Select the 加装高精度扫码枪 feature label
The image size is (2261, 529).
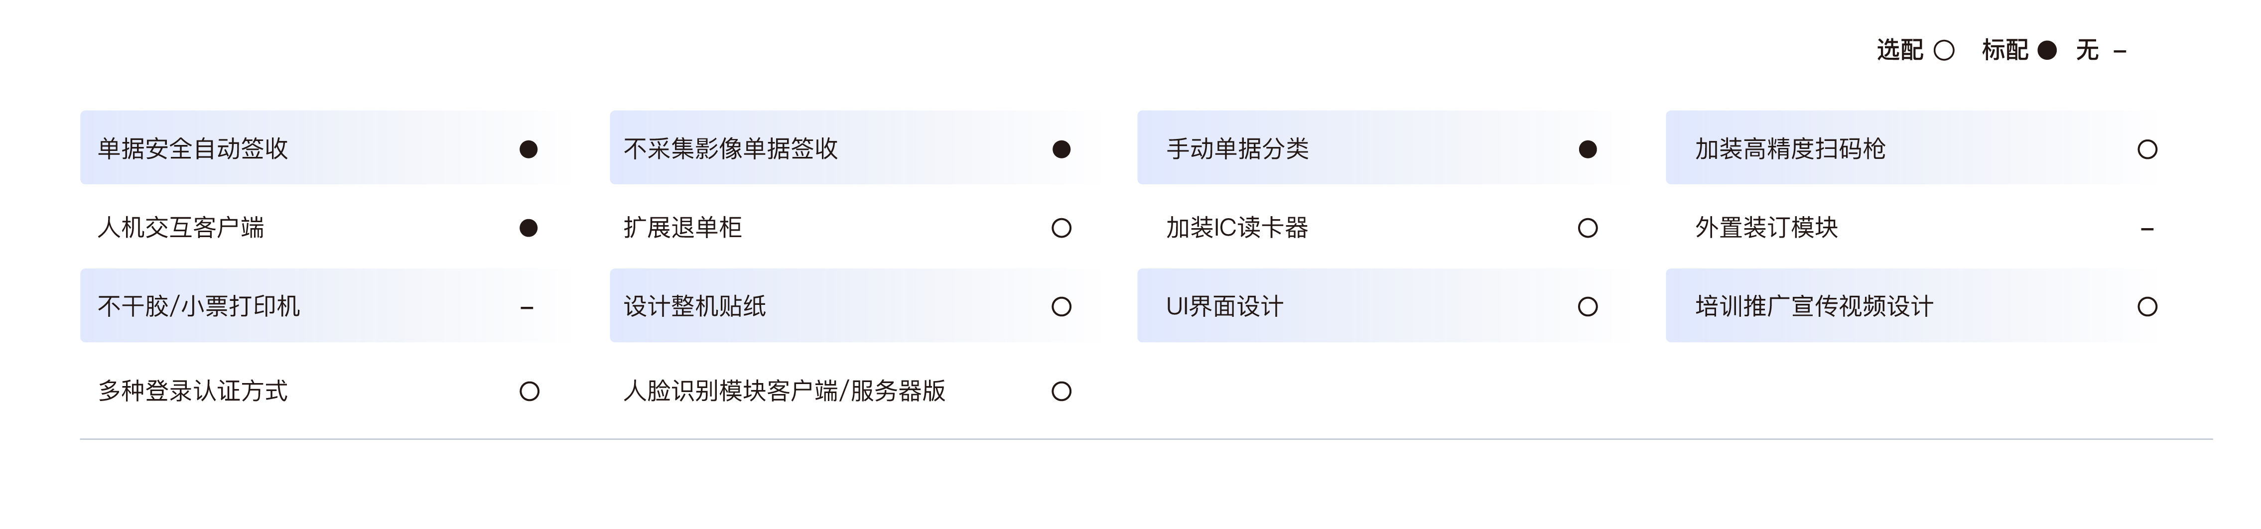[x=1790, y=148]
